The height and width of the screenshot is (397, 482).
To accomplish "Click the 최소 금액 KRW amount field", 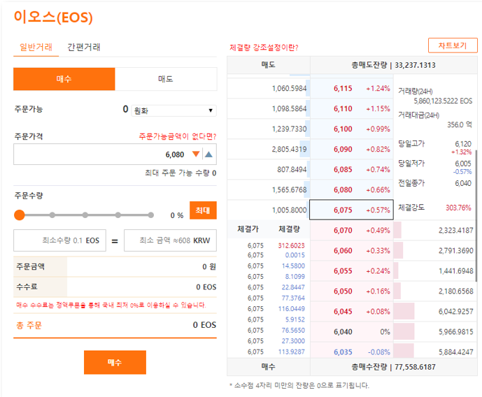I will (170, 240).
